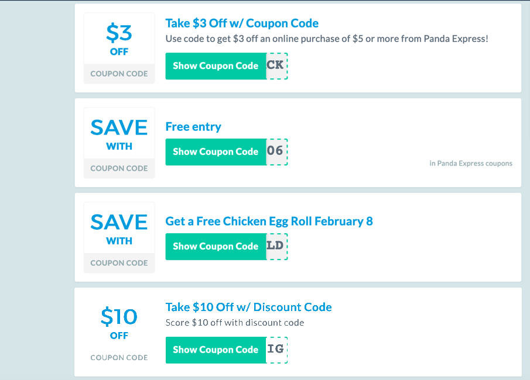Click the partially hidden code ending 'LD'
The width and height of the screenshot is (530, 380).
[x=276, y=247]
